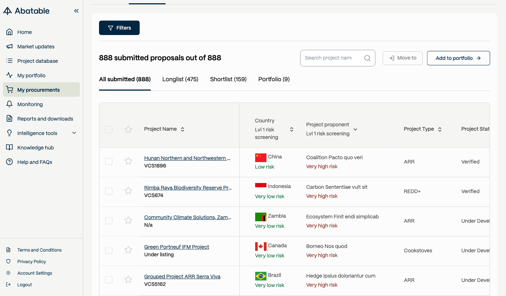The height and width of the screenshot is (296, 506).
Task: Open Project database in sidebar
Action: pos(41,61)
